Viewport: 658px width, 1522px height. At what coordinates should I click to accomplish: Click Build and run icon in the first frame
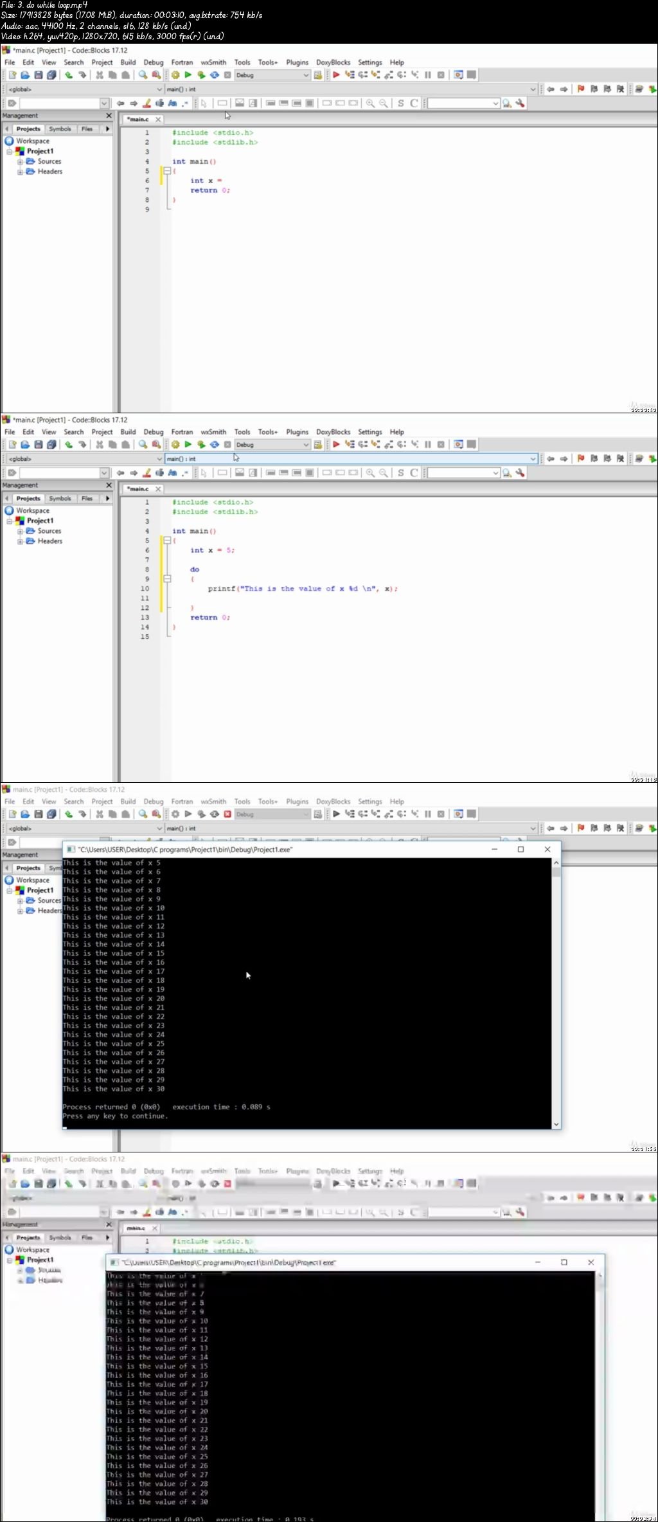(201, 75)
